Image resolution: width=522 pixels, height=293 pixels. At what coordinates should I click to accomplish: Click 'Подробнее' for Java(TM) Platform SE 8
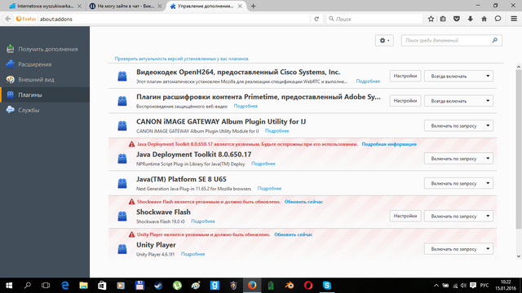pyautogui.click(x=269, y=188)
